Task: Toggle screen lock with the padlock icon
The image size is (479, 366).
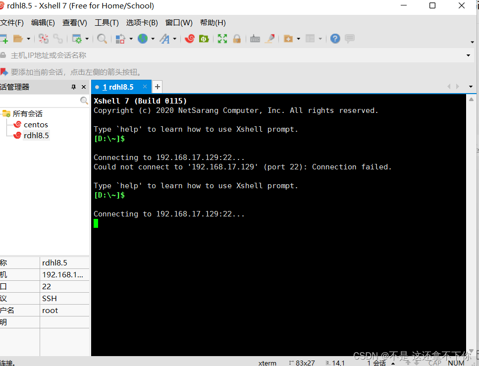Action: 237,38
